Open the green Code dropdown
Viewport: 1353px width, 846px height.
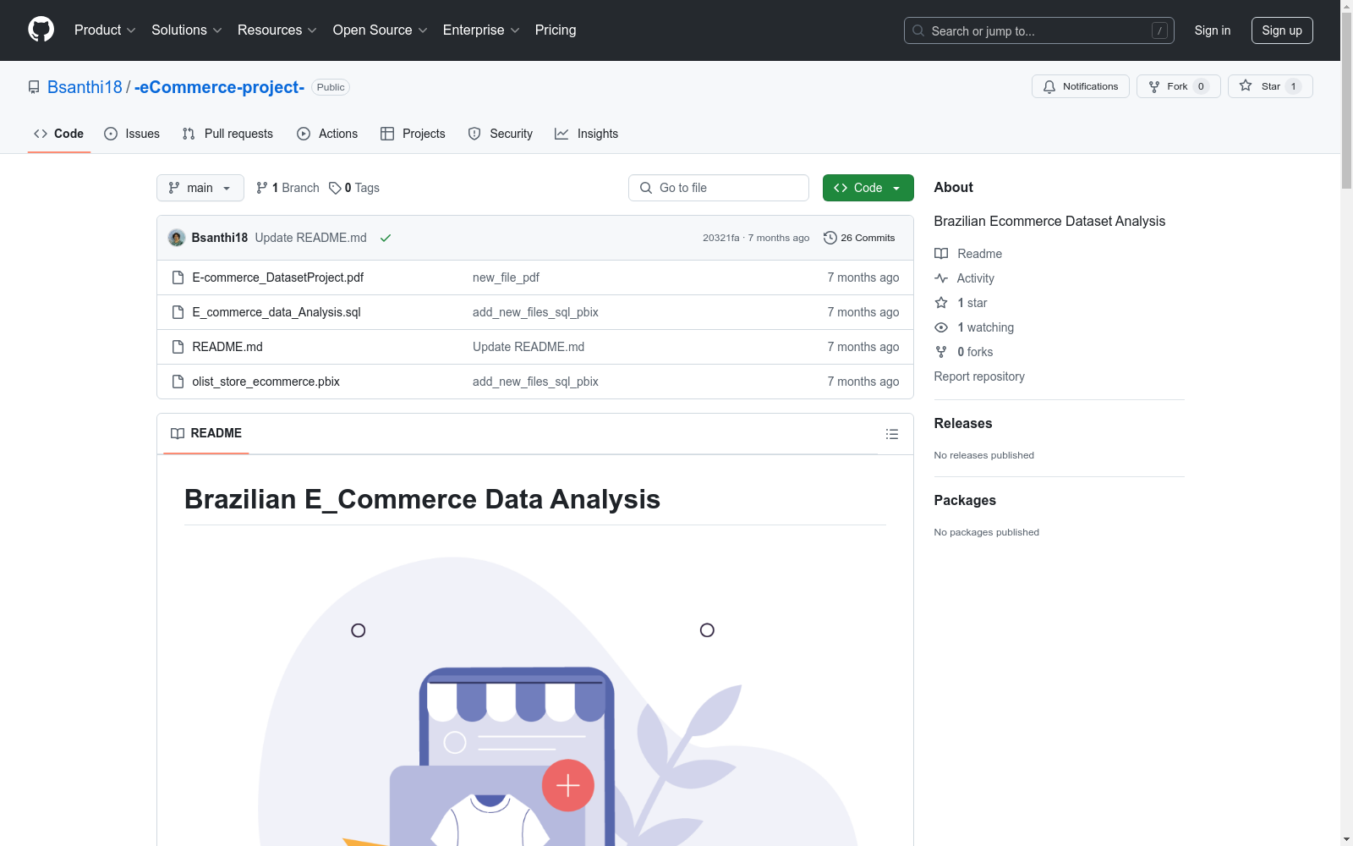click(x=868, y=188)
